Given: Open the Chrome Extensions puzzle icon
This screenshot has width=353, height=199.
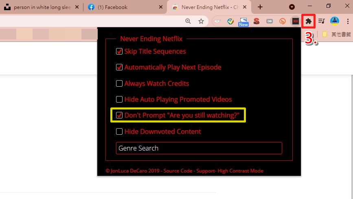Looking at the screenshot, I should coord(309,21).
